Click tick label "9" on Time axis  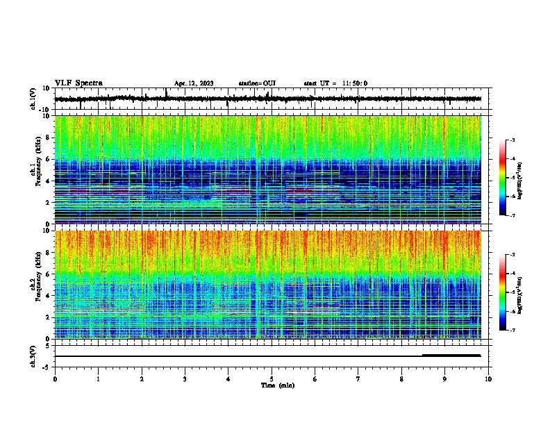click(x=444, y=379)
